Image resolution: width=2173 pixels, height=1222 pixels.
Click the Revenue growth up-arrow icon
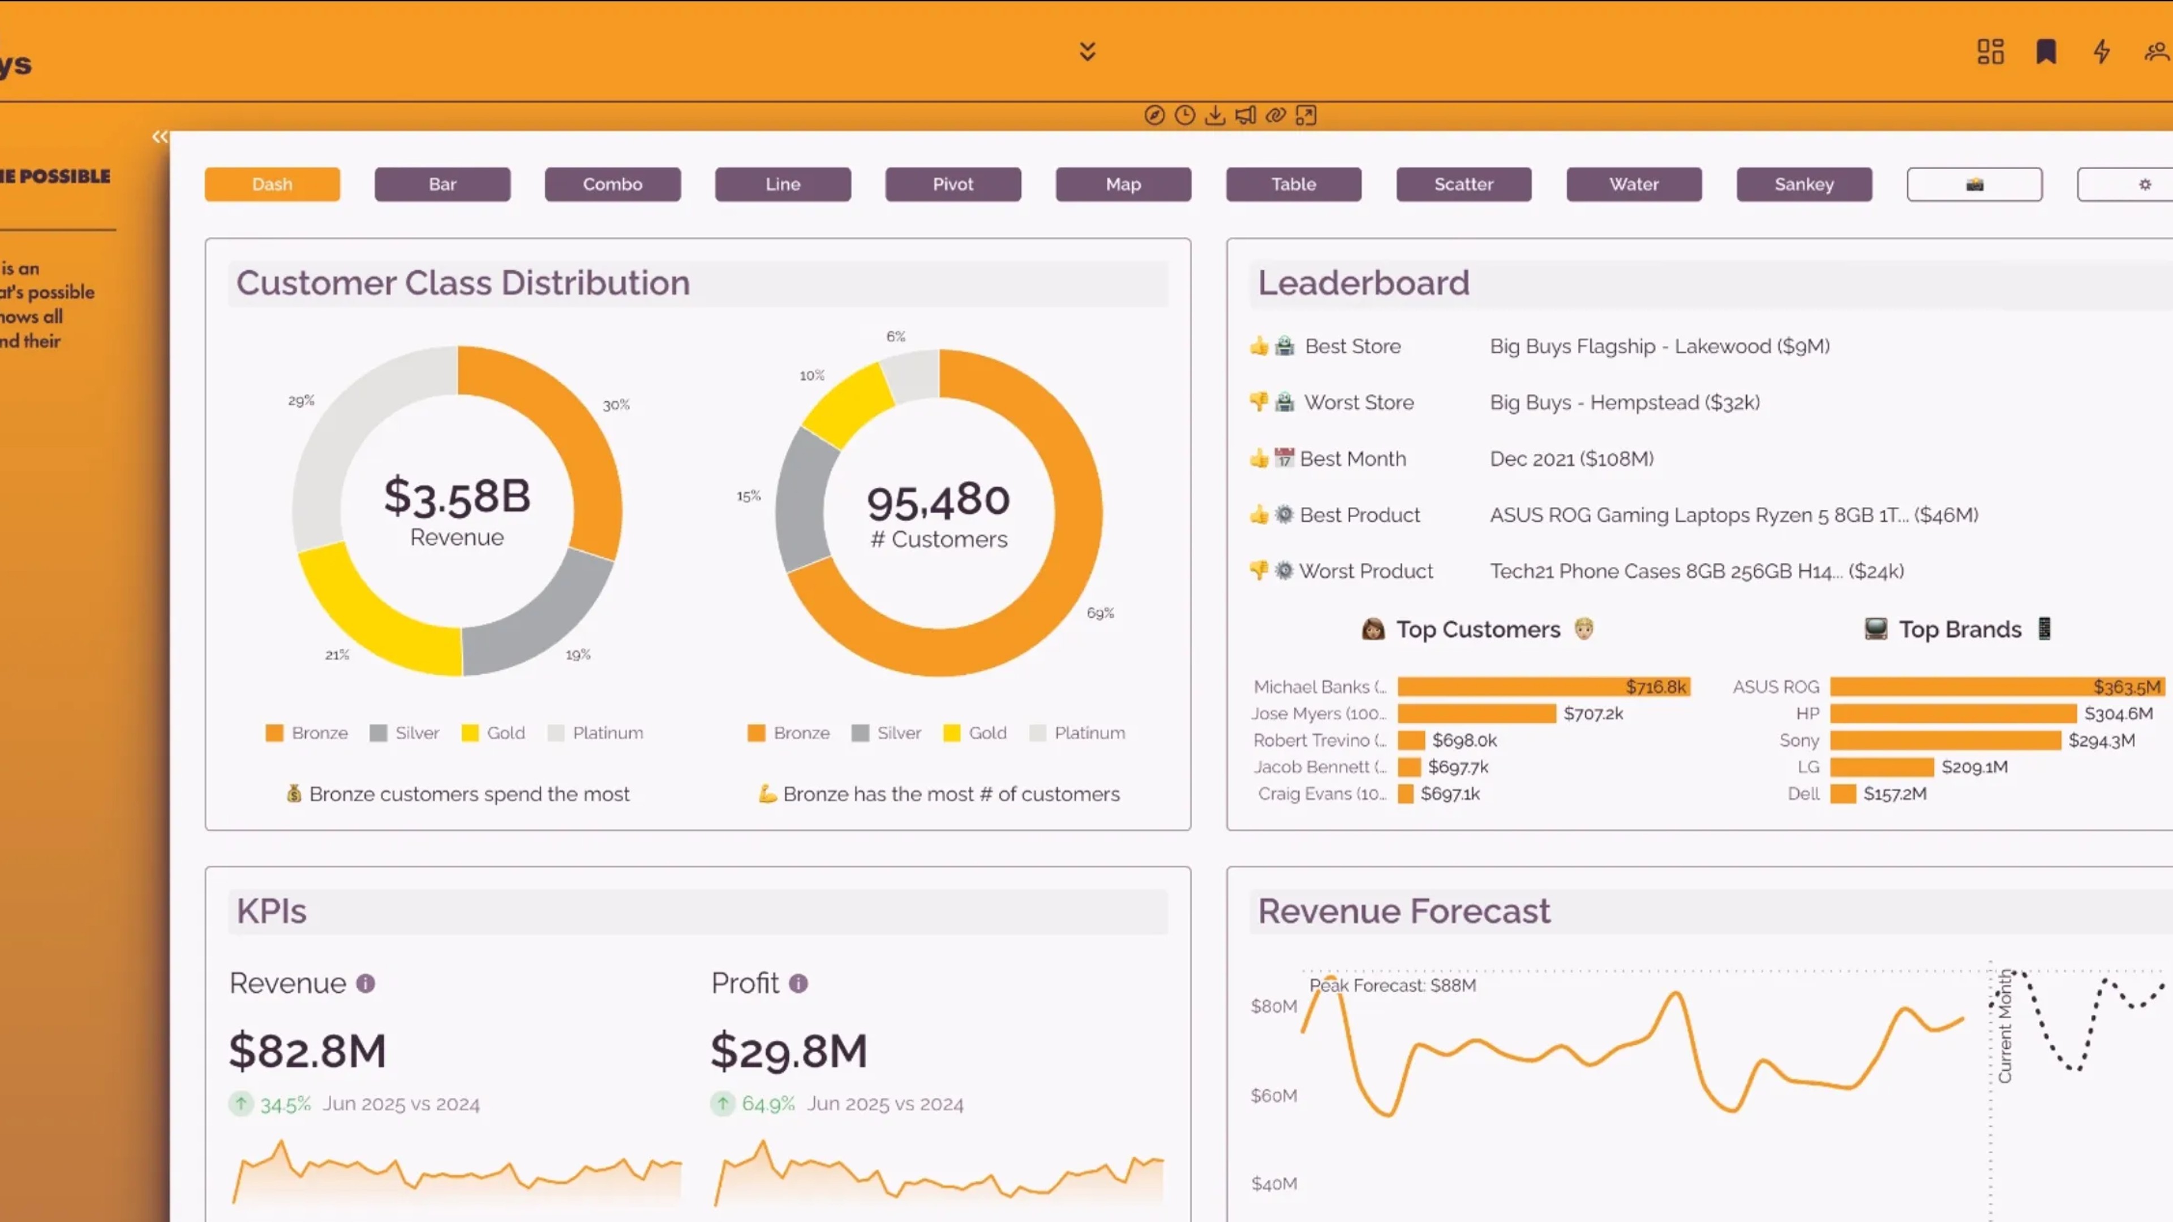241,1103
